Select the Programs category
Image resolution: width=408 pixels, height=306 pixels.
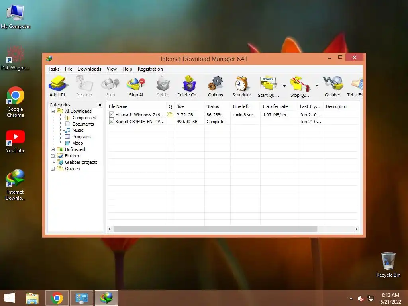[x=81, y=137]
